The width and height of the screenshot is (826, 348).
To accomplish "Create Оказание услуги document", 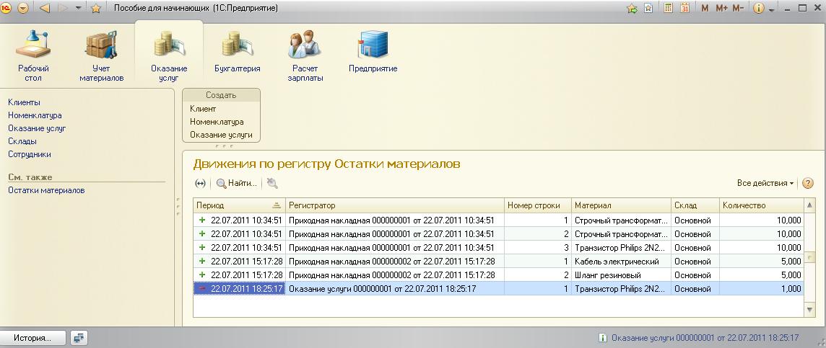I will coord(221,135).
